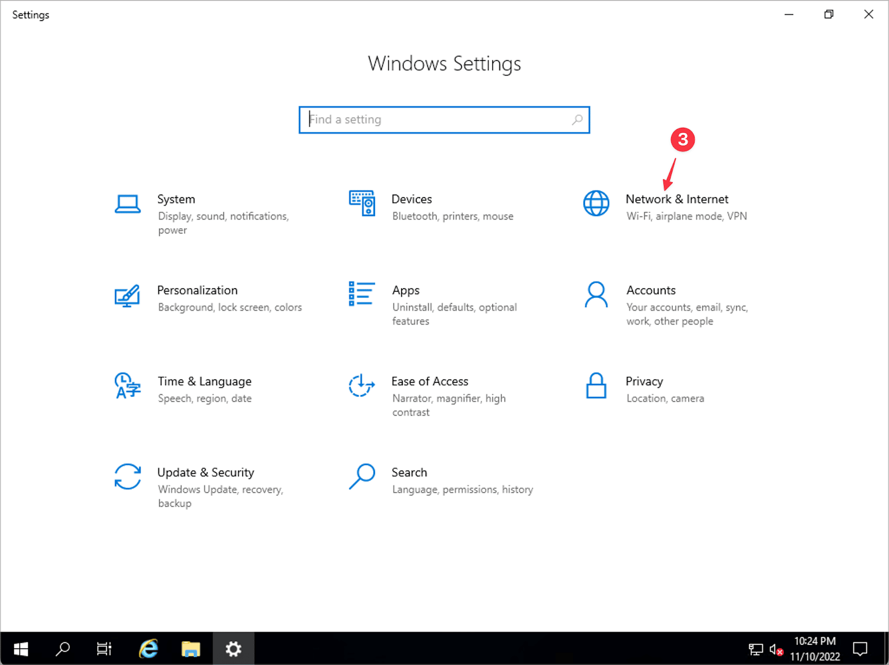Unmute audio via the system tray speaker icon
This screenshot has width=889, height=665.
pos(776,648)
